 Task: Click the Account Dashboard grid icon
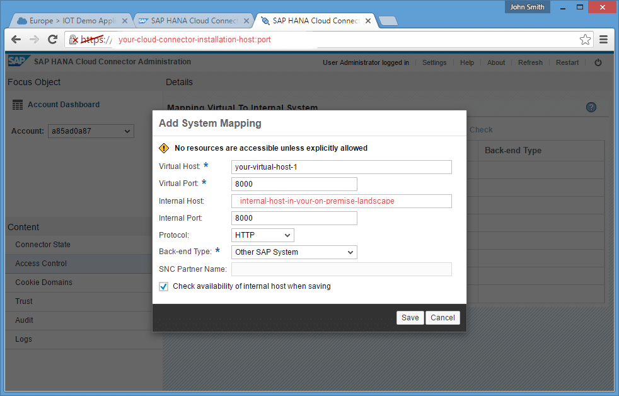(18, 105)
